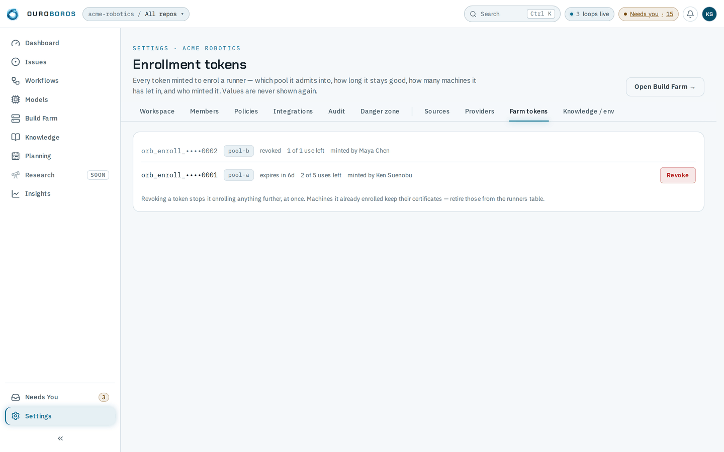
Task: Click the Settings gear icon
Action: coord(16,416)
